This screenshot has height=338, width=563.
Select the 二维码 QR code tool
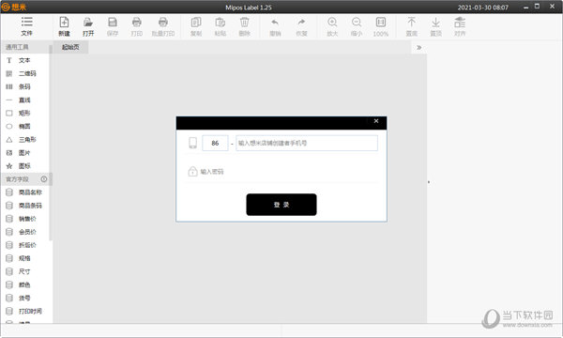(x=25, y=73)
